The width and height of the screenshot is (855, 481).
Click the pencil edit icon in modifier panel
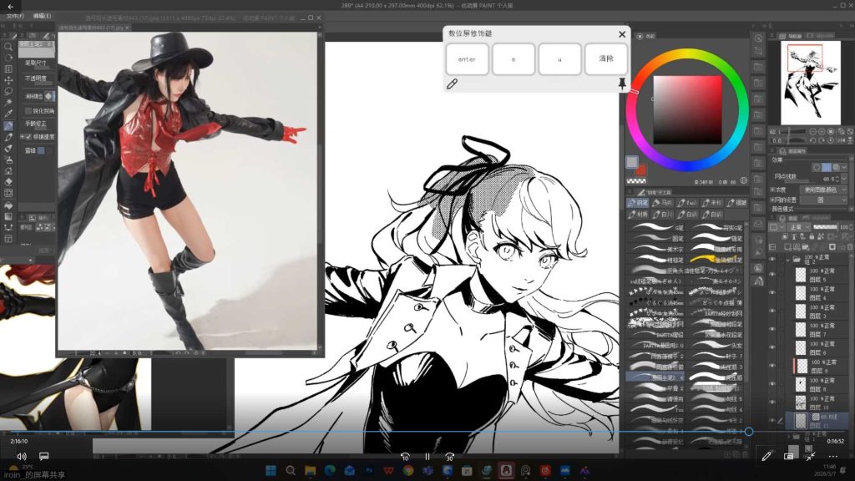point(452,84)
